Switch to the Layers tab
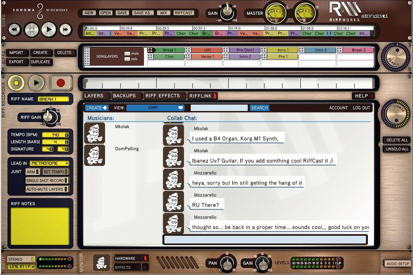Screen dimensions: 413x275 pos(96,96)
